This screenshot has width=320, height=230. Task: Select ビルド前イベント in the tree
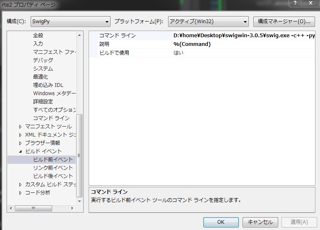(53, 159)
